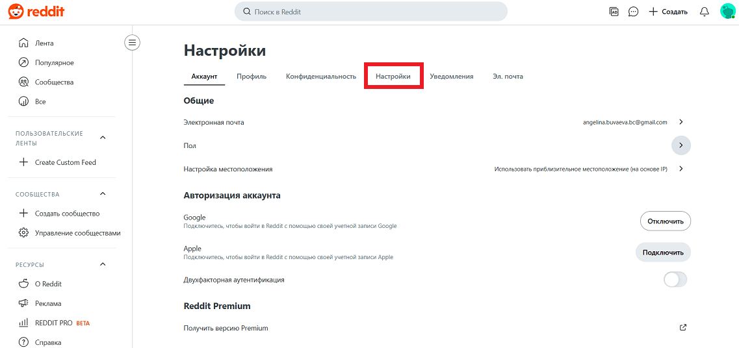This screenshot has width=739, height=348.
Task: Open the chat bubble icon
Action: pyautogui.click(x=634, y=12)
